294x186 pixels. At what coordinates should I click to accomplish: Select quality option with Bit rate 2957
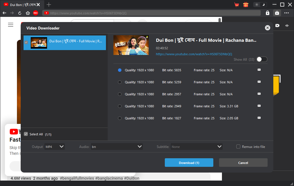click(120, 94)
